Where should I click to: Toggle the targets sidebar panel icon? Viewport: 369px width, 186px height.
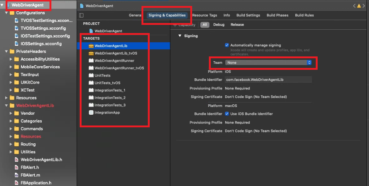(x=82, y=15)
